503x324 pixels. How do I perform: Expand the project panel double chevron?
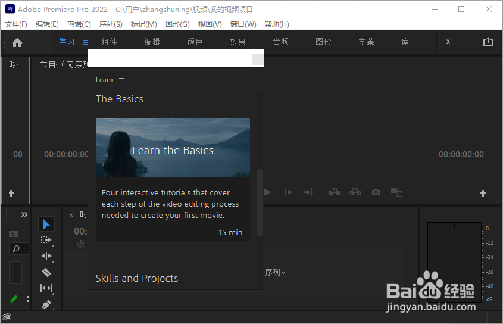tap(24, 214)
